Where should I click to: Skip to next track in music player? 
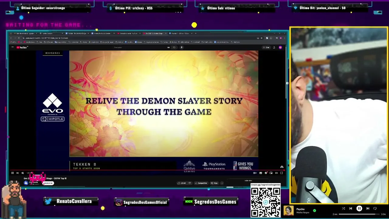point(368,209)
